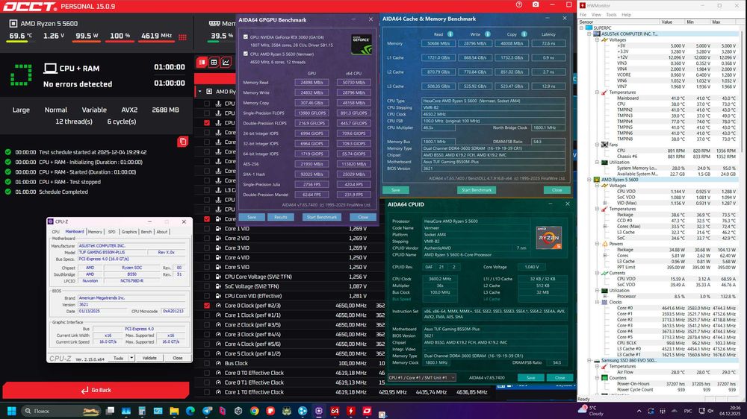Collapse ASUSTeK COMPUTER INC node in HWMonitor
This screenshot has width=747, height=419.
coord(589,34)
